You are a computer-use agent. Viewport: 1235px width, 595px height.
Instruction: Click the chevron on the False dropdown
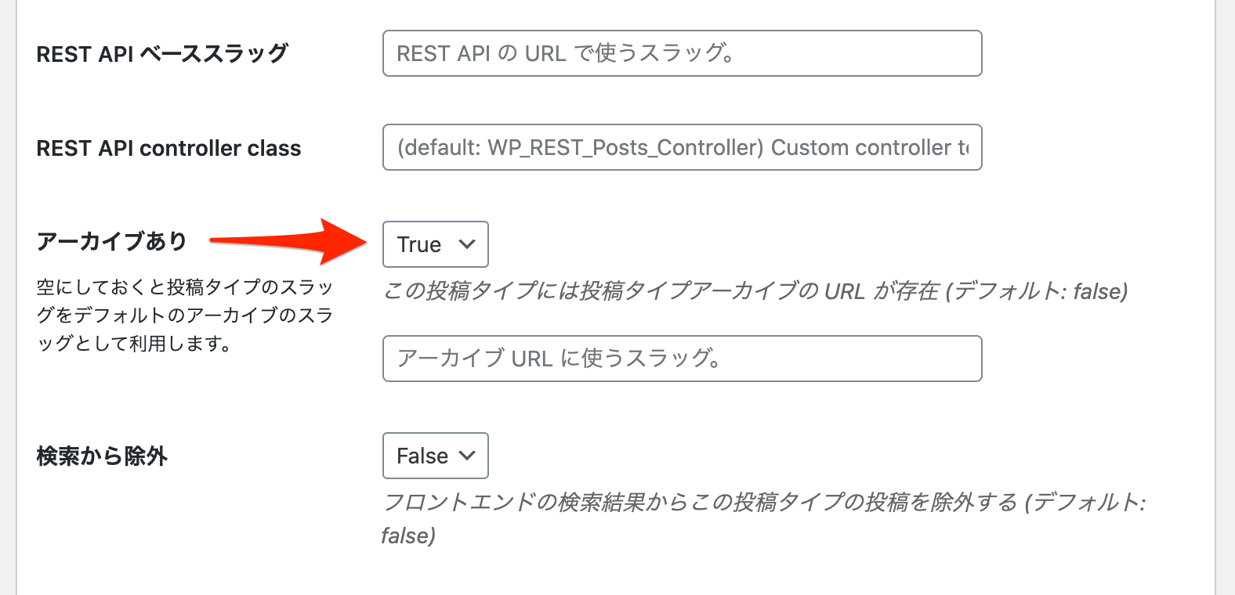click(467, 456)
